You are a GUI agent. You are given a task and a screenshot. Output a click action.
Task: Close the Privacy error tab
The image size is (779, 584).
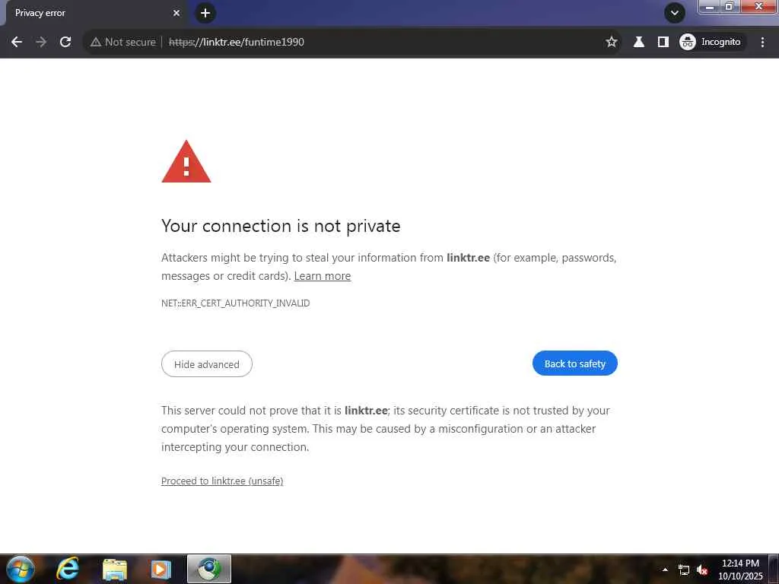pyautogui.click(x=176, y=13)
